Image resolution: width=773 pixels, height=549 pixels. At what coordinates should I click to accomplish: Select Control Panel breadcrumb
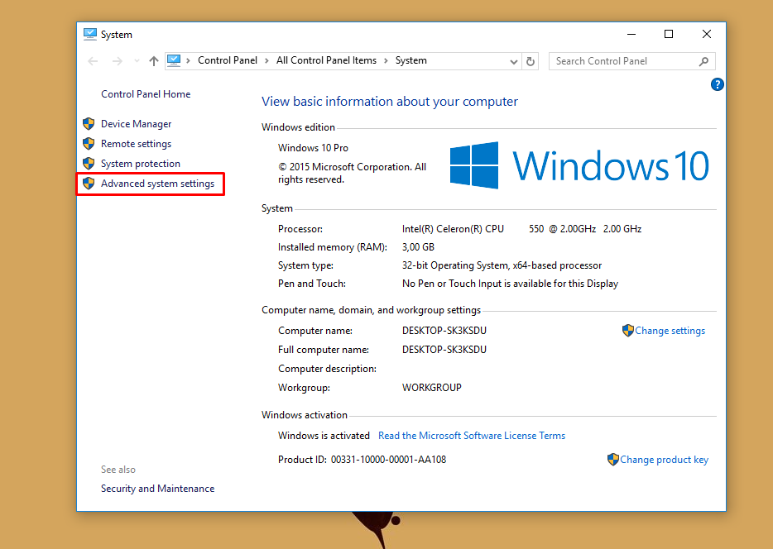pyautogui.click(x=228, y=60)
